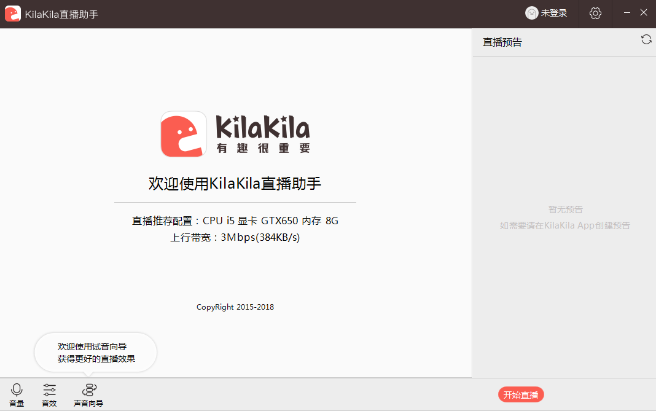Click the 欢迎使用试音向导 tooltip bubble

pos(96,353)
